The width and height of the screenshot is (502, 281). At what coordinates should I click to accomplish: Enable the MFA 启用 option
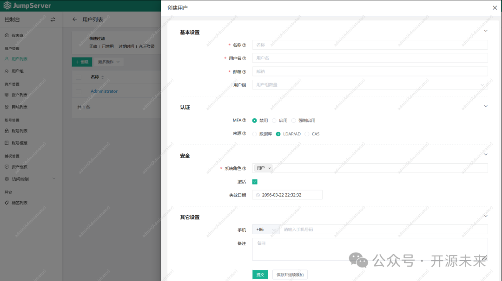tap(279, 120)
